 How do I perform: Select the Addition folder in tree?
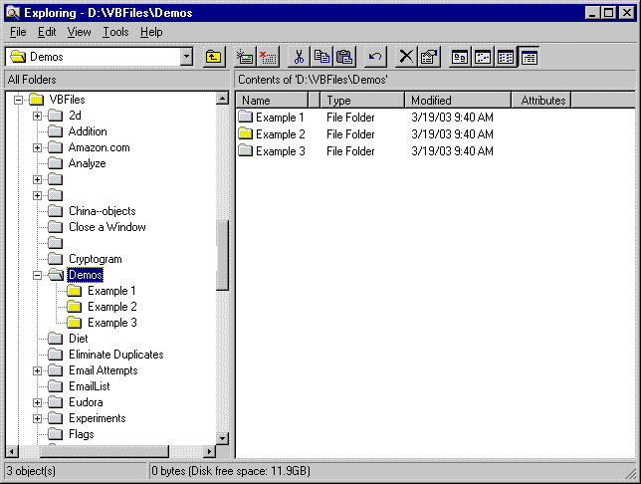coord(88,131)
